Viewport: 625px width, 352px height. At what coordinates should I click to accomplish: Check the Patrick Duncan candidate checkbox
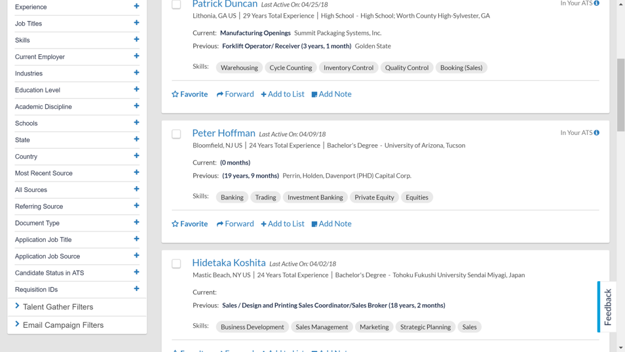click(x=176, y=5)
